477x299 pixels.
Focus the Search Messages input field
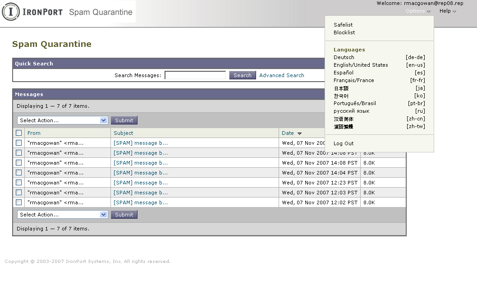point(195,75)
